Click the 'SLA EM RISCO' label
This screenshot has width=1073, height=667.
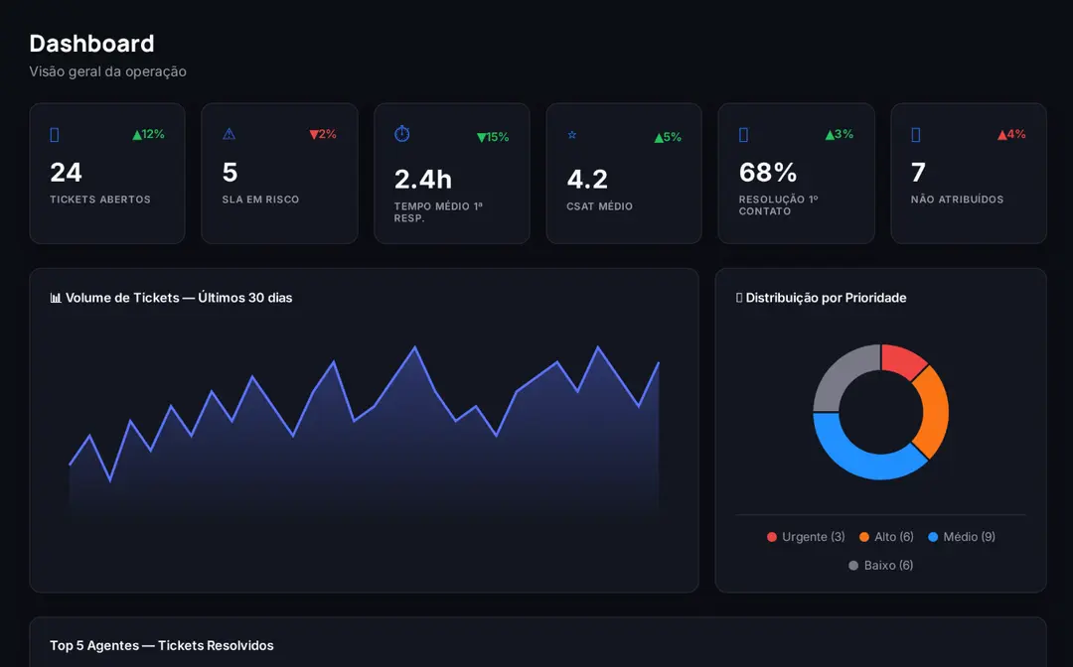coord(260,200)
